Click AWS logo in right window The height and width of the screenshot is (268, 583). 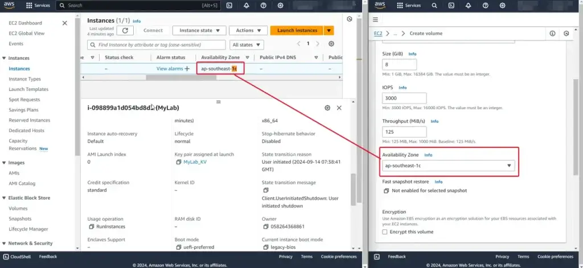[x=380, y=5]
